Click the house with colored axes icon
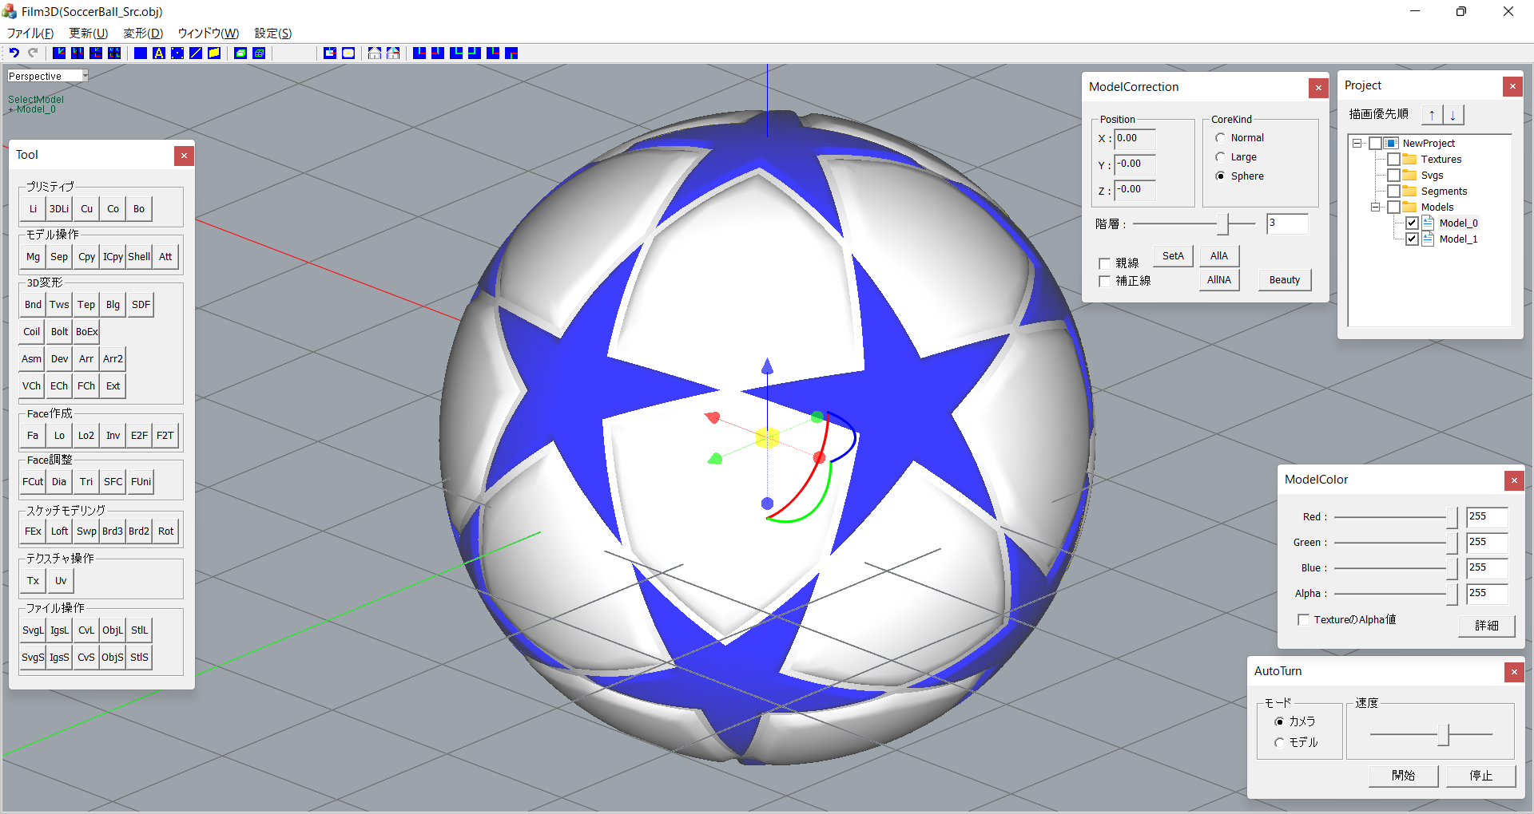Screen dimensions: 1534x814 (x=393, y=53)
